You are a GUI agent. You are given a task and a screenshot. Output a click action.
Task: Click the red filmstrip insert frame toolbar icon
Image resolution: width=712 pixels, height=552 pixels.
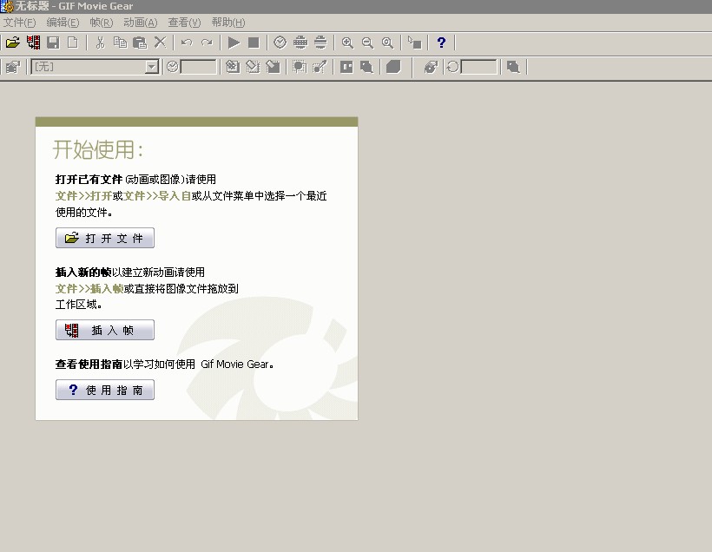coord(33,43)
